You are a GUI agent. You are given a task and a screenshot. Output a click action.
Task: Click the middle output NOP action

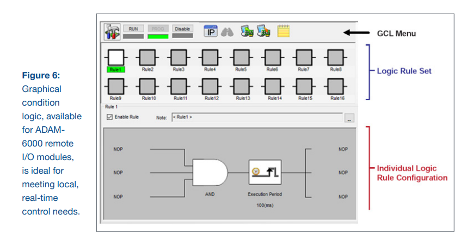343,173
